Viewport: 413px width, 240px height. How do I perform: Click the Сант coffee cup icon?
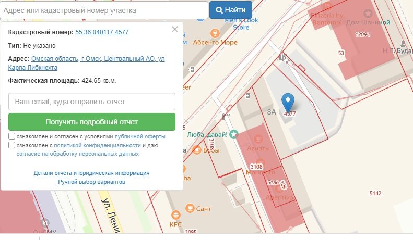pos(190,208)
